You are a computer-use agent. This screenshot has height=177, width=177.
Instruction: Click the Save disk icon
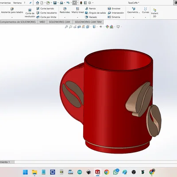(55, 3)
